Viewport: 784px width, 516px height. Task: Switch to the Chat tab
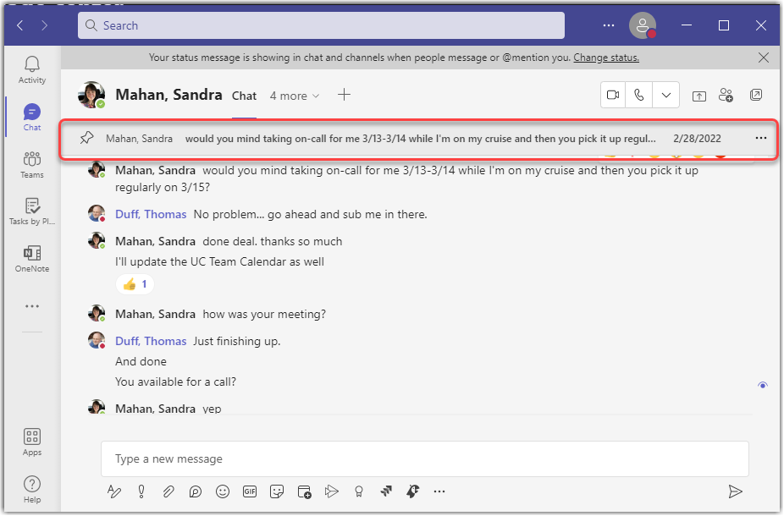point(244,96)
